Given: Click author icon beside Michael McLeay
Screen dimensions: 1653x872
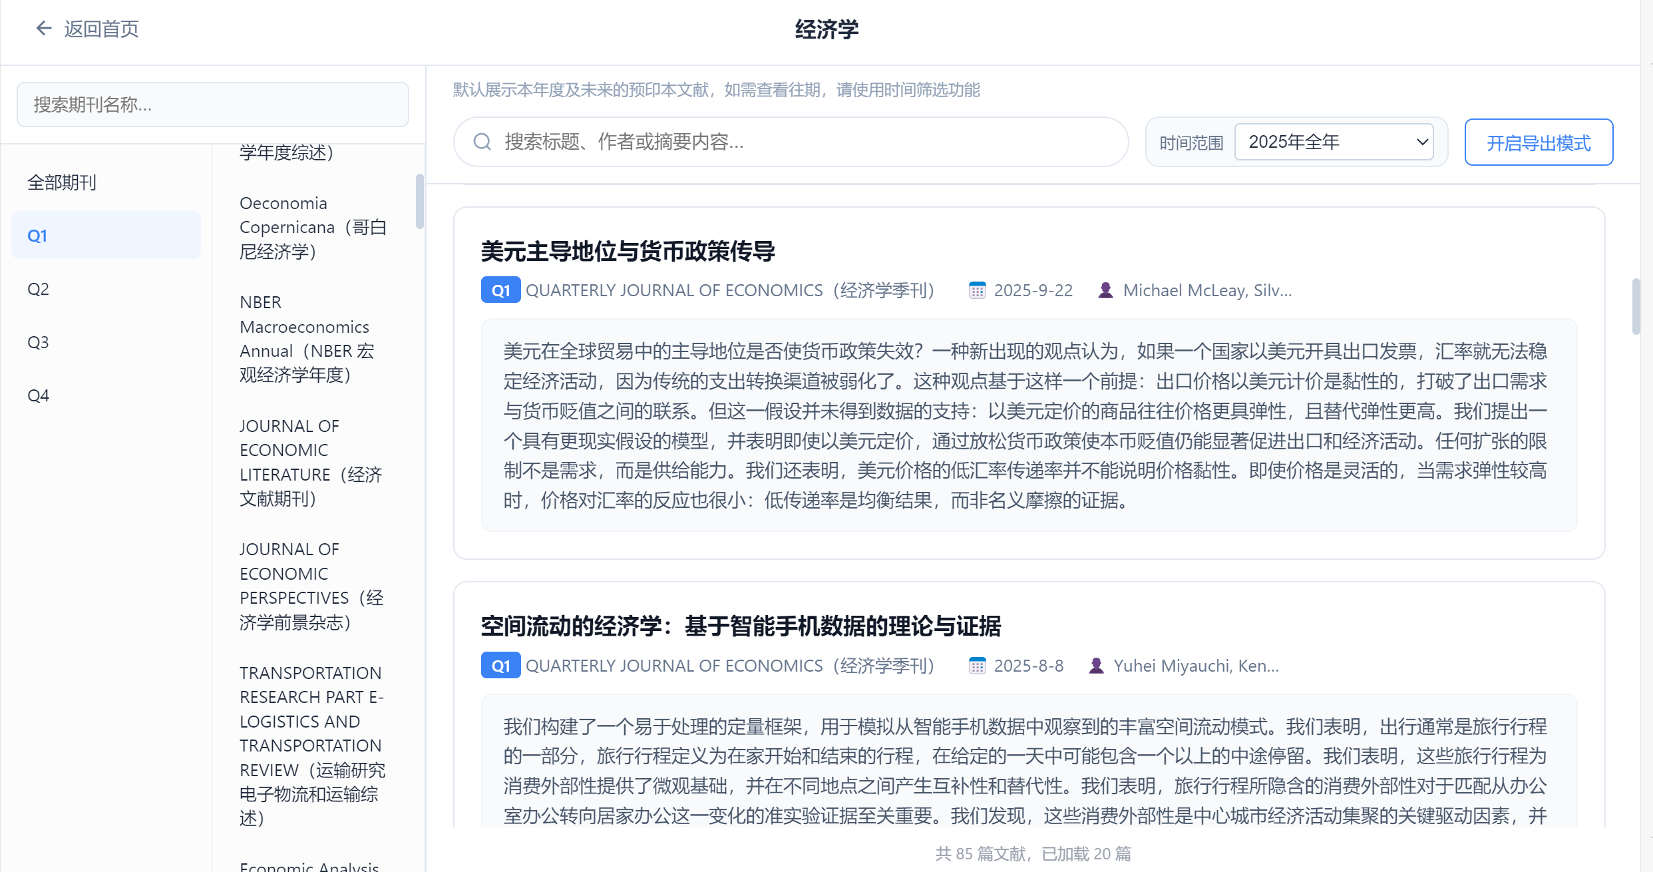Looking at the screenshot, I should pyautogui.click(x=1105, y=290).
